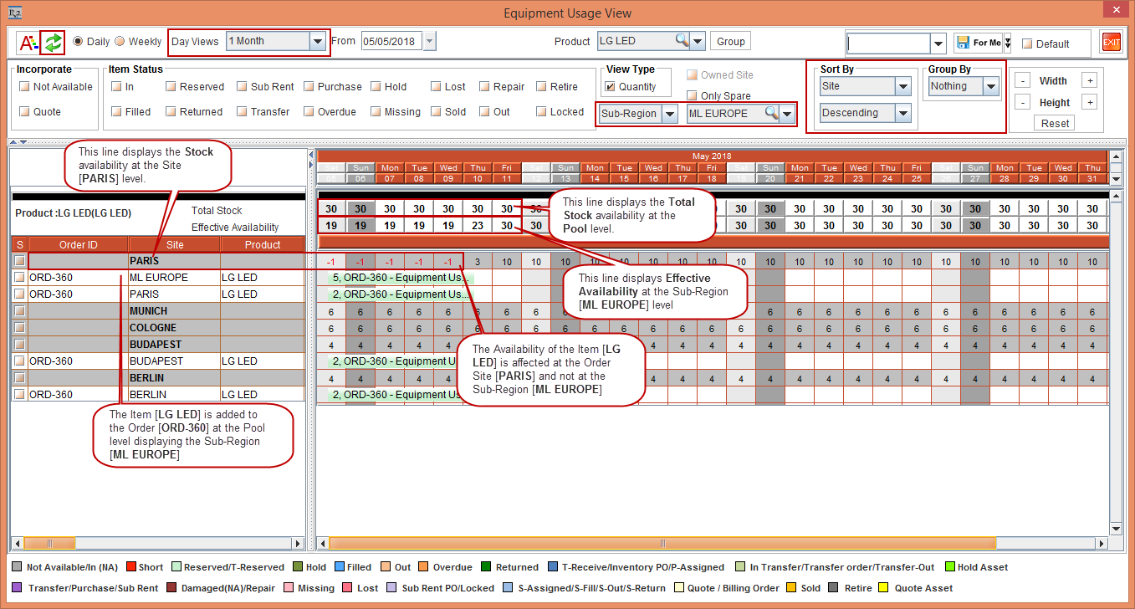Tick the Only Spare checkbox

[692, 96]
